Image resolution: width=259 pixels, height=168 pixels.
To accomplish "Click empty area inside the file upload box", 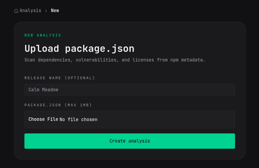I will coord(166,119).
